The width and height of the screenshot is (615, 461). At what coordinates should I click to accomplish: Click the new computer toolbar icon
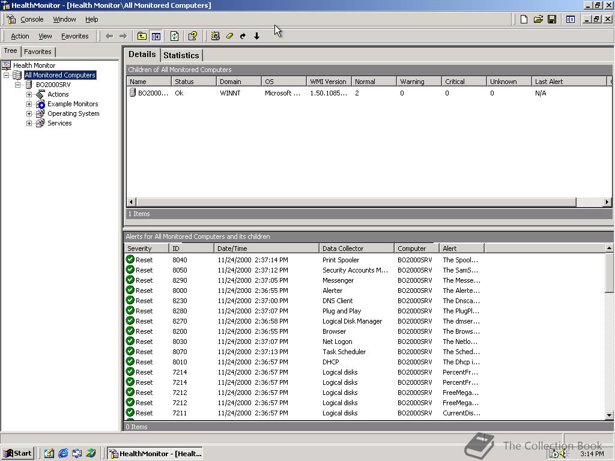216,36
